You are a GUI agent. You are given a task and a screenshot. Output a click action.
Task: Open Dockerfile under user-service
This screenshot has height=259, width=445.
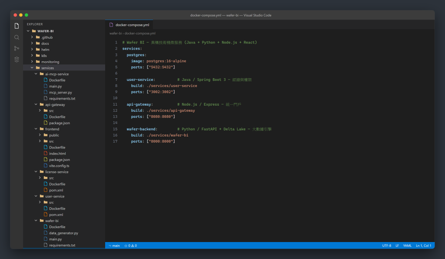click(x=57, y=209)
